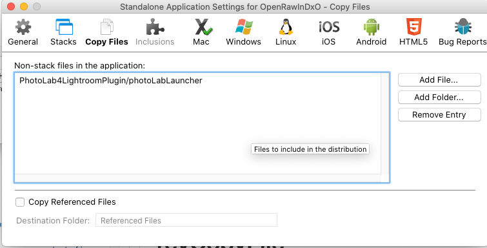Select the photoLabLauncher file entry
This screenshot has width=487, height=248.
tap(111, 81)
